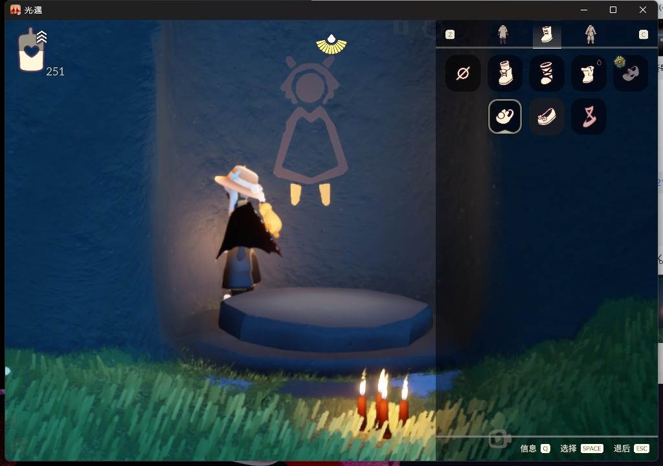Click the cluster of red candles
This screenshot has height=466, width=663.
pos(383,403)
